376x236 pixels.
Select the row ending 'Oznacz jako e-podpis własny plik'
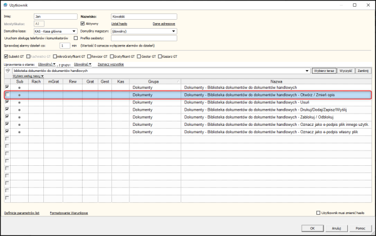point(188,132)
